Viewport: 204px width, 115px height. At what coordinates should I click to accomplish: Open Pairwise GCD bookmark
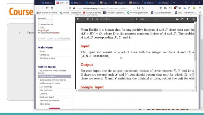114,13
